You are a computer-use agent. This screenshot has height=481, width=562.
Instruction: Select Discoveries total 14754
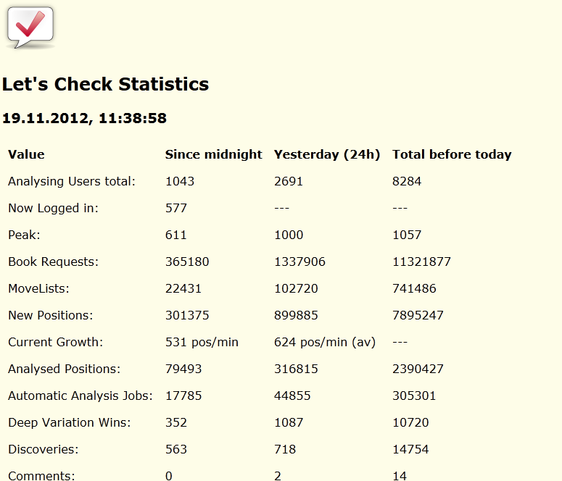click(x=410, y=449)
